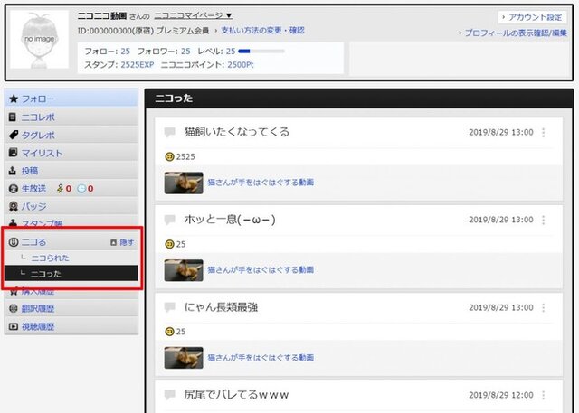579x413 pixels.
Task: Click the フォロワー count 25
Action: point(185,52)
